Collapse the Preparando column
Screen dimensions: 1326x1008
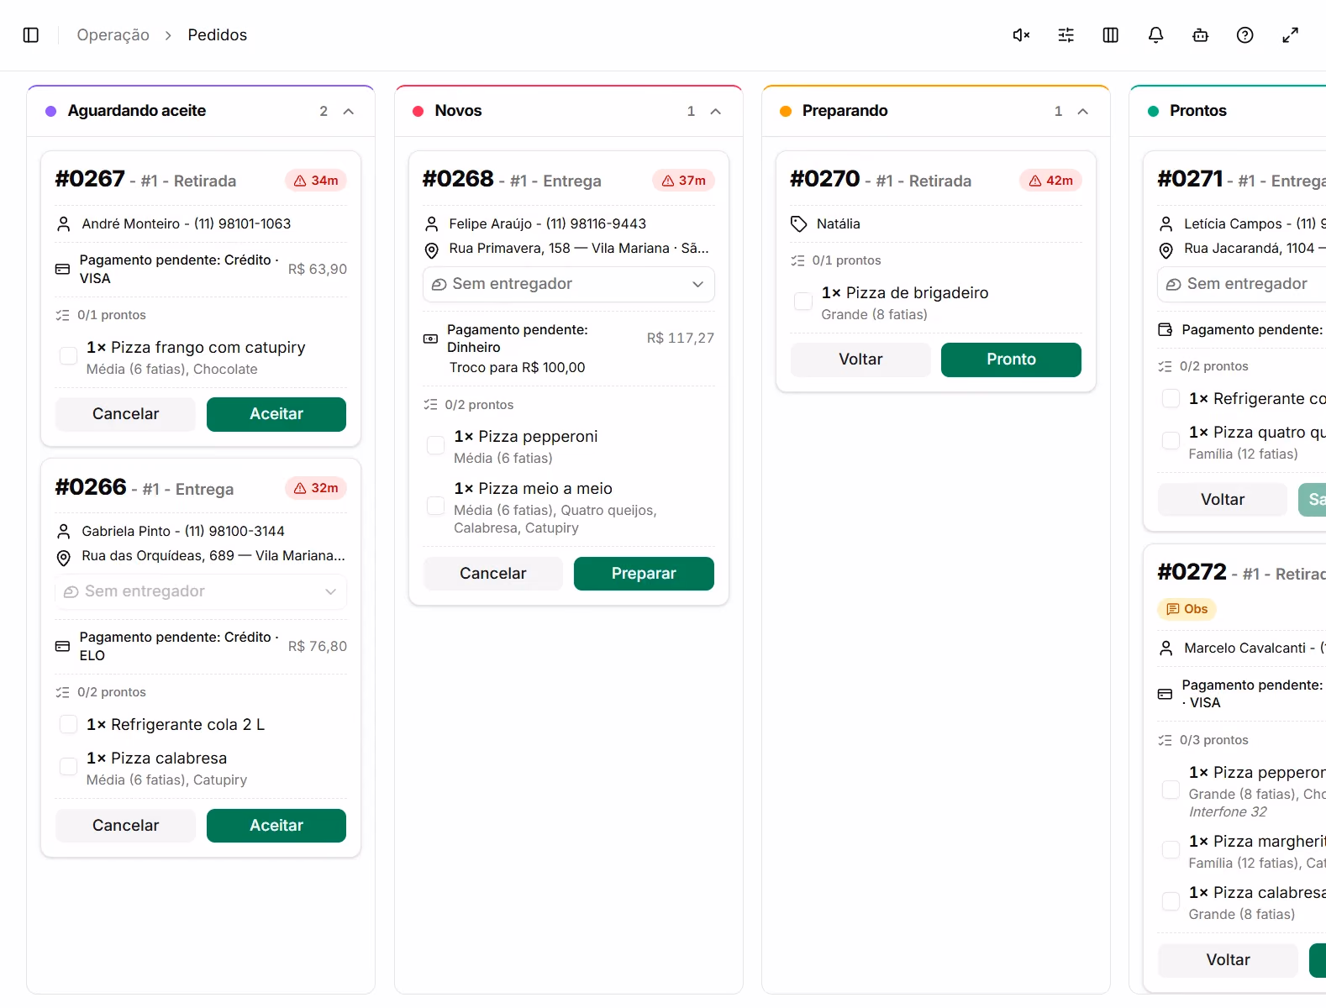[1083, 112]
